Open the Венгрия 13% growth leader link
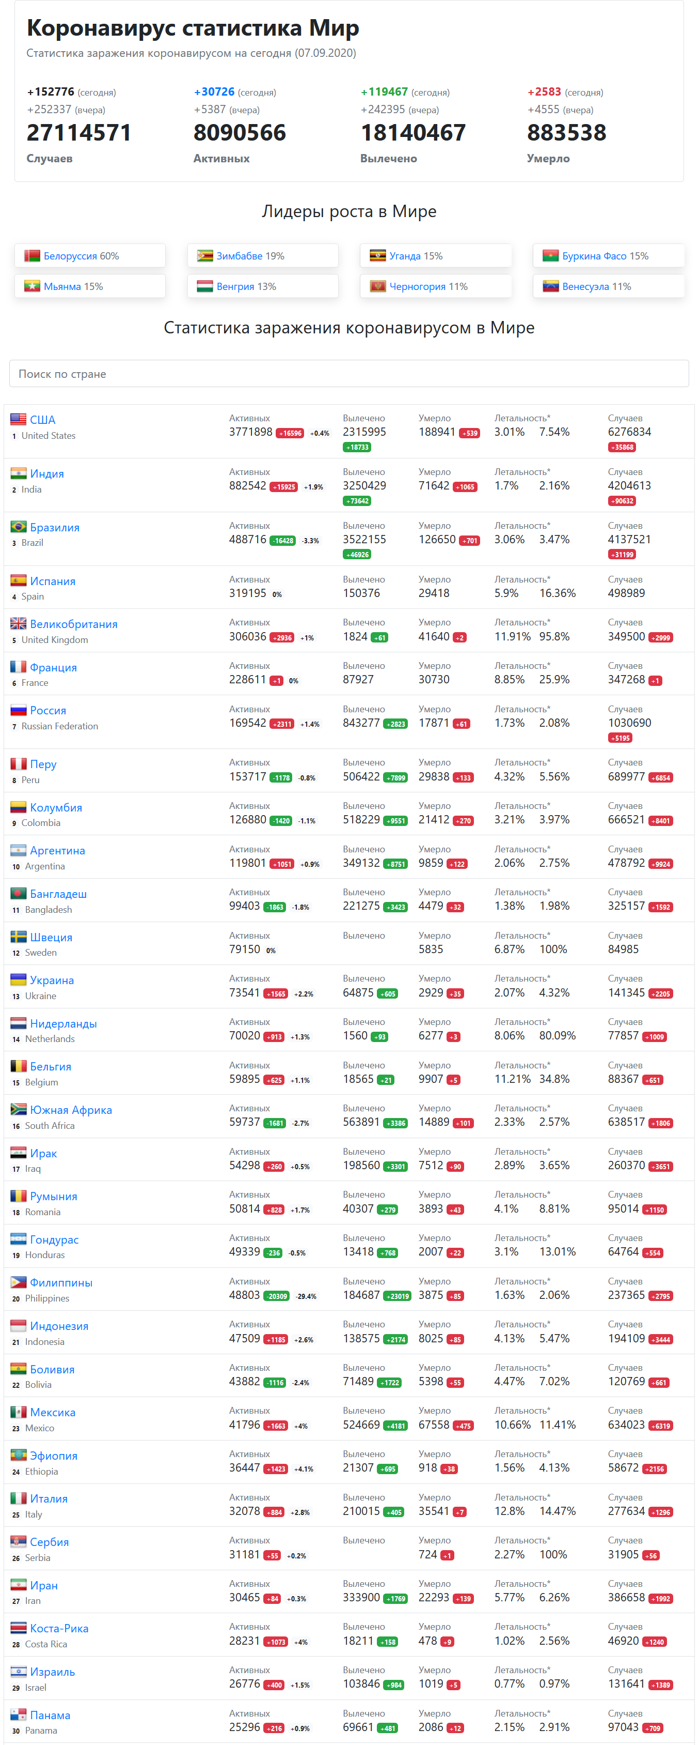The image size is (699, 1745). [246, 286]
